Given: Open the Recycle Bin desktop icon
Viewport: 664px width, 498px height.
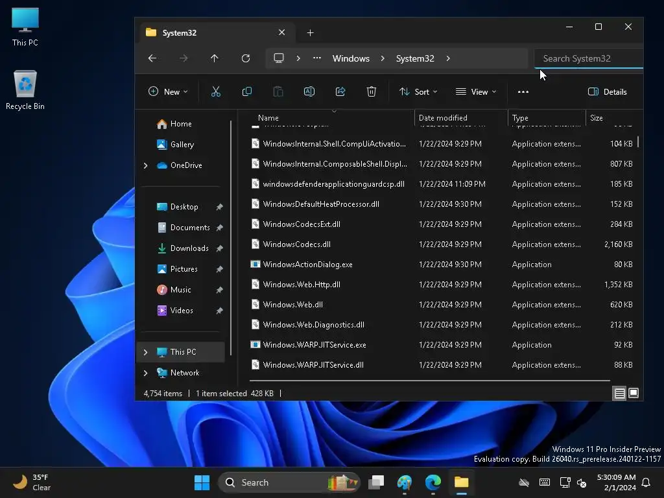Looking at the screenshot, I should (x=25, y=90).
